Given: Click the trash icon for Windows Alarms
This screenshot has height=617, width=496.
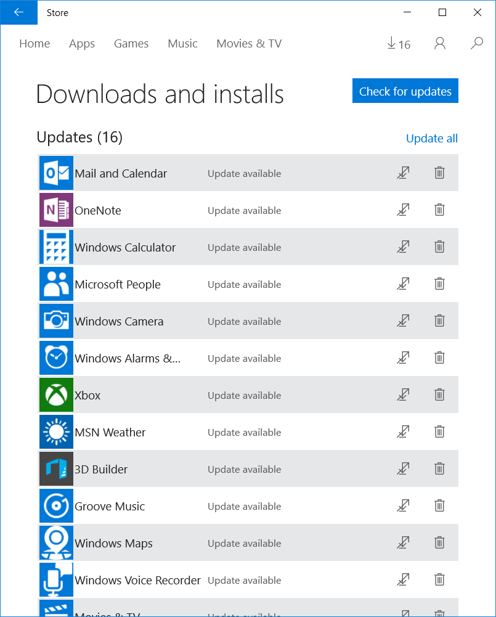Looking at the screenshot, I should (439, 358).
